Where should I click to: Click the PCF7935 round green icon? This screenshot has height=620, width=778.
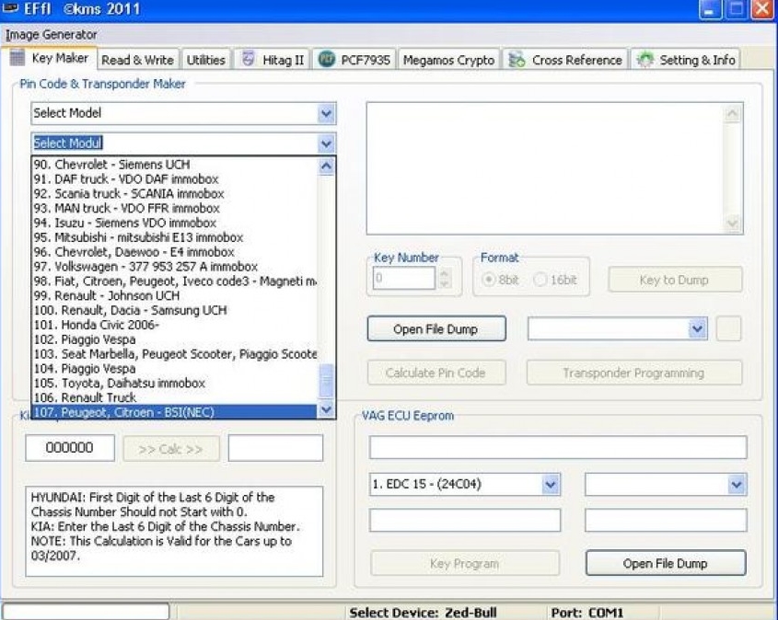pos(327,60)
